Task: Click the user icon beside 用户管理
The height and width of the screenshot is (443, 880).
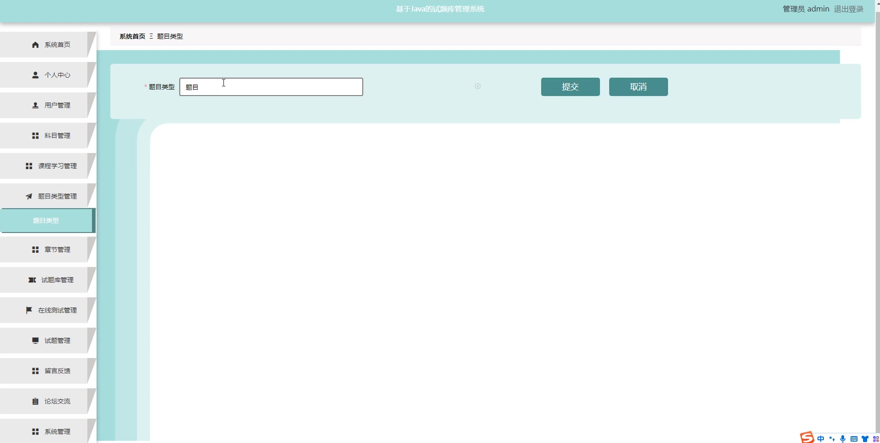Action: pyautogui.click(x=35, y=105)
